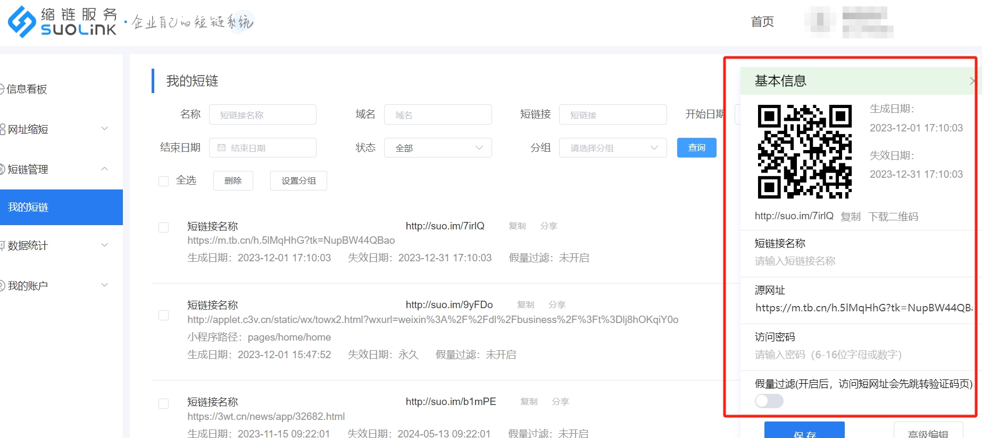Open the 分组 dropdown selector
Viewport: 982px width, 438px height.
click(612, 148)
